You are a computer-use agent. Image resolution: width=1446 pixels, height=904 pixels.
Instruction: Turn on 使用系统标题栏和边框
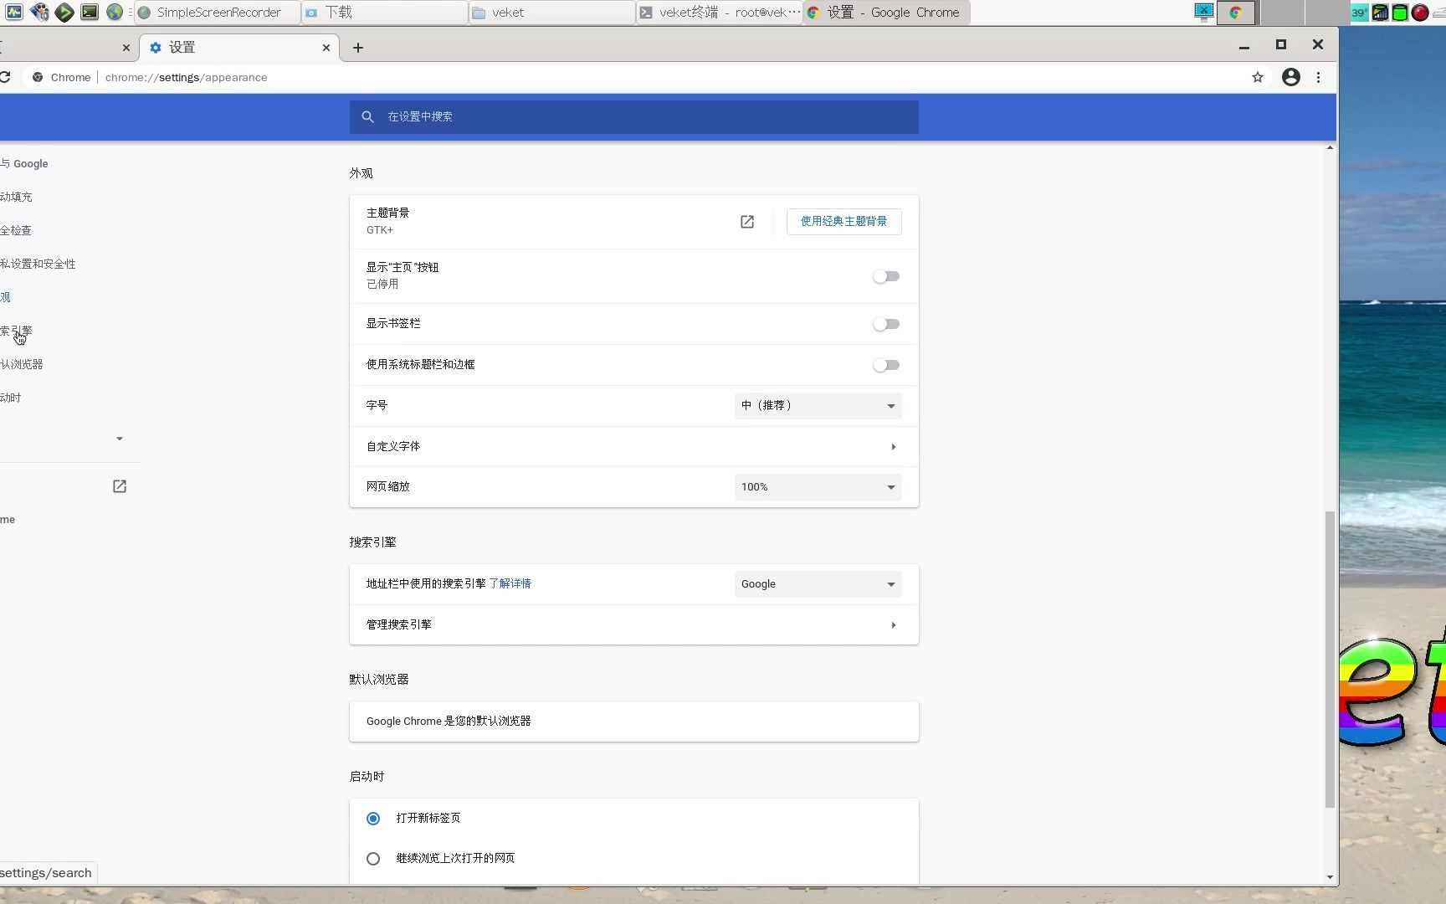(885, 365)
